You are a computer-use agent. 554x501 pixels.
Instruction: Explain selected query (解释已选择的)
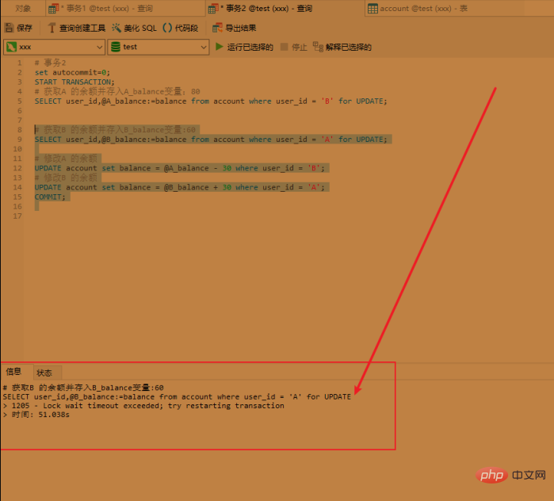point(342,47)
